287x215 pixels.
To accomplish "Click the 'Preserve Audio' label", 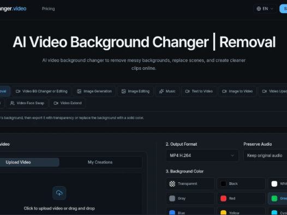I will point(258,144).
